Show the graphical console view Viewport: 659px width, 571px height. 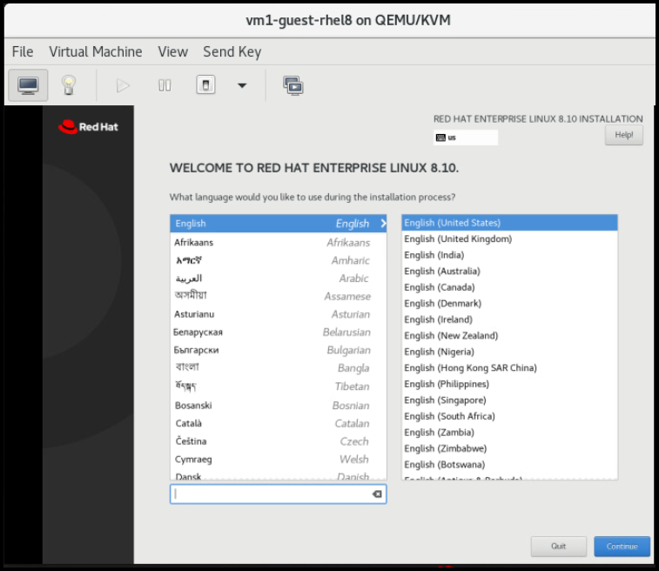[28, 85]
